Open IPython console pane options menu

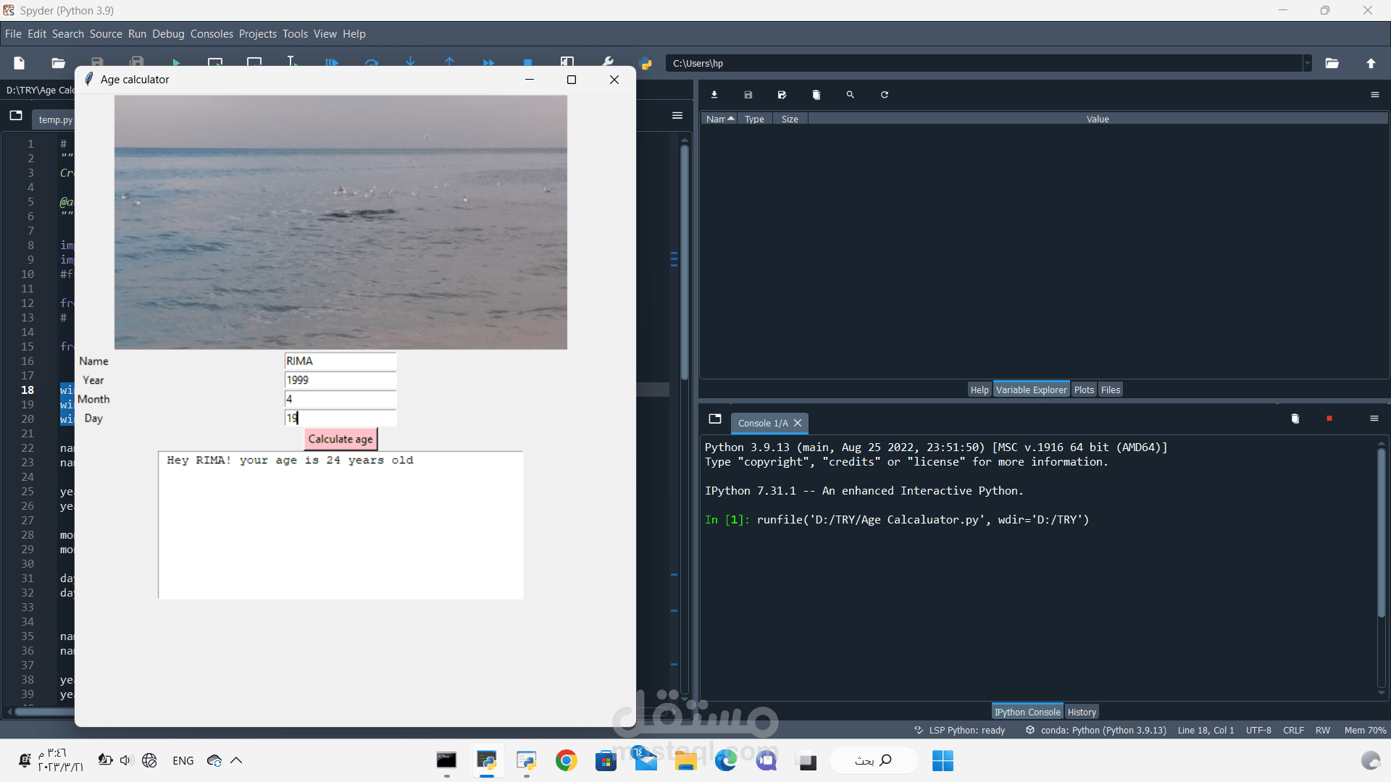click(x=1374, y=419)
